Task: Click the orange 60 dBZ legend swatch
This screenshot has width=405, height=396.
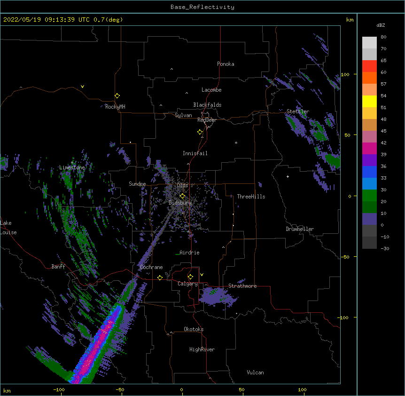Action: pyautogui.click(x=369, y=78)
